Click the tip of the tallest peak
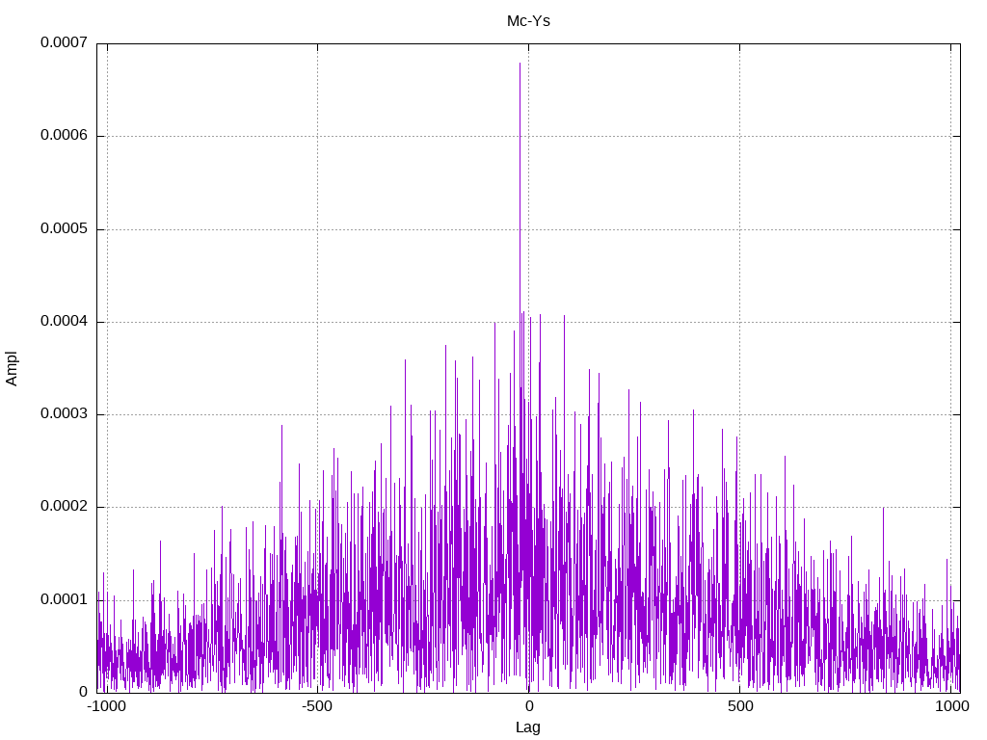 [x=520, y=63]
